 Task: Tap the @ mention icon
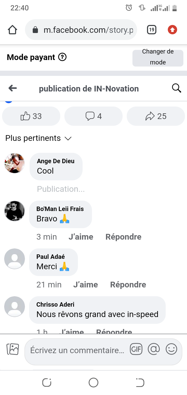coord(154,349)
